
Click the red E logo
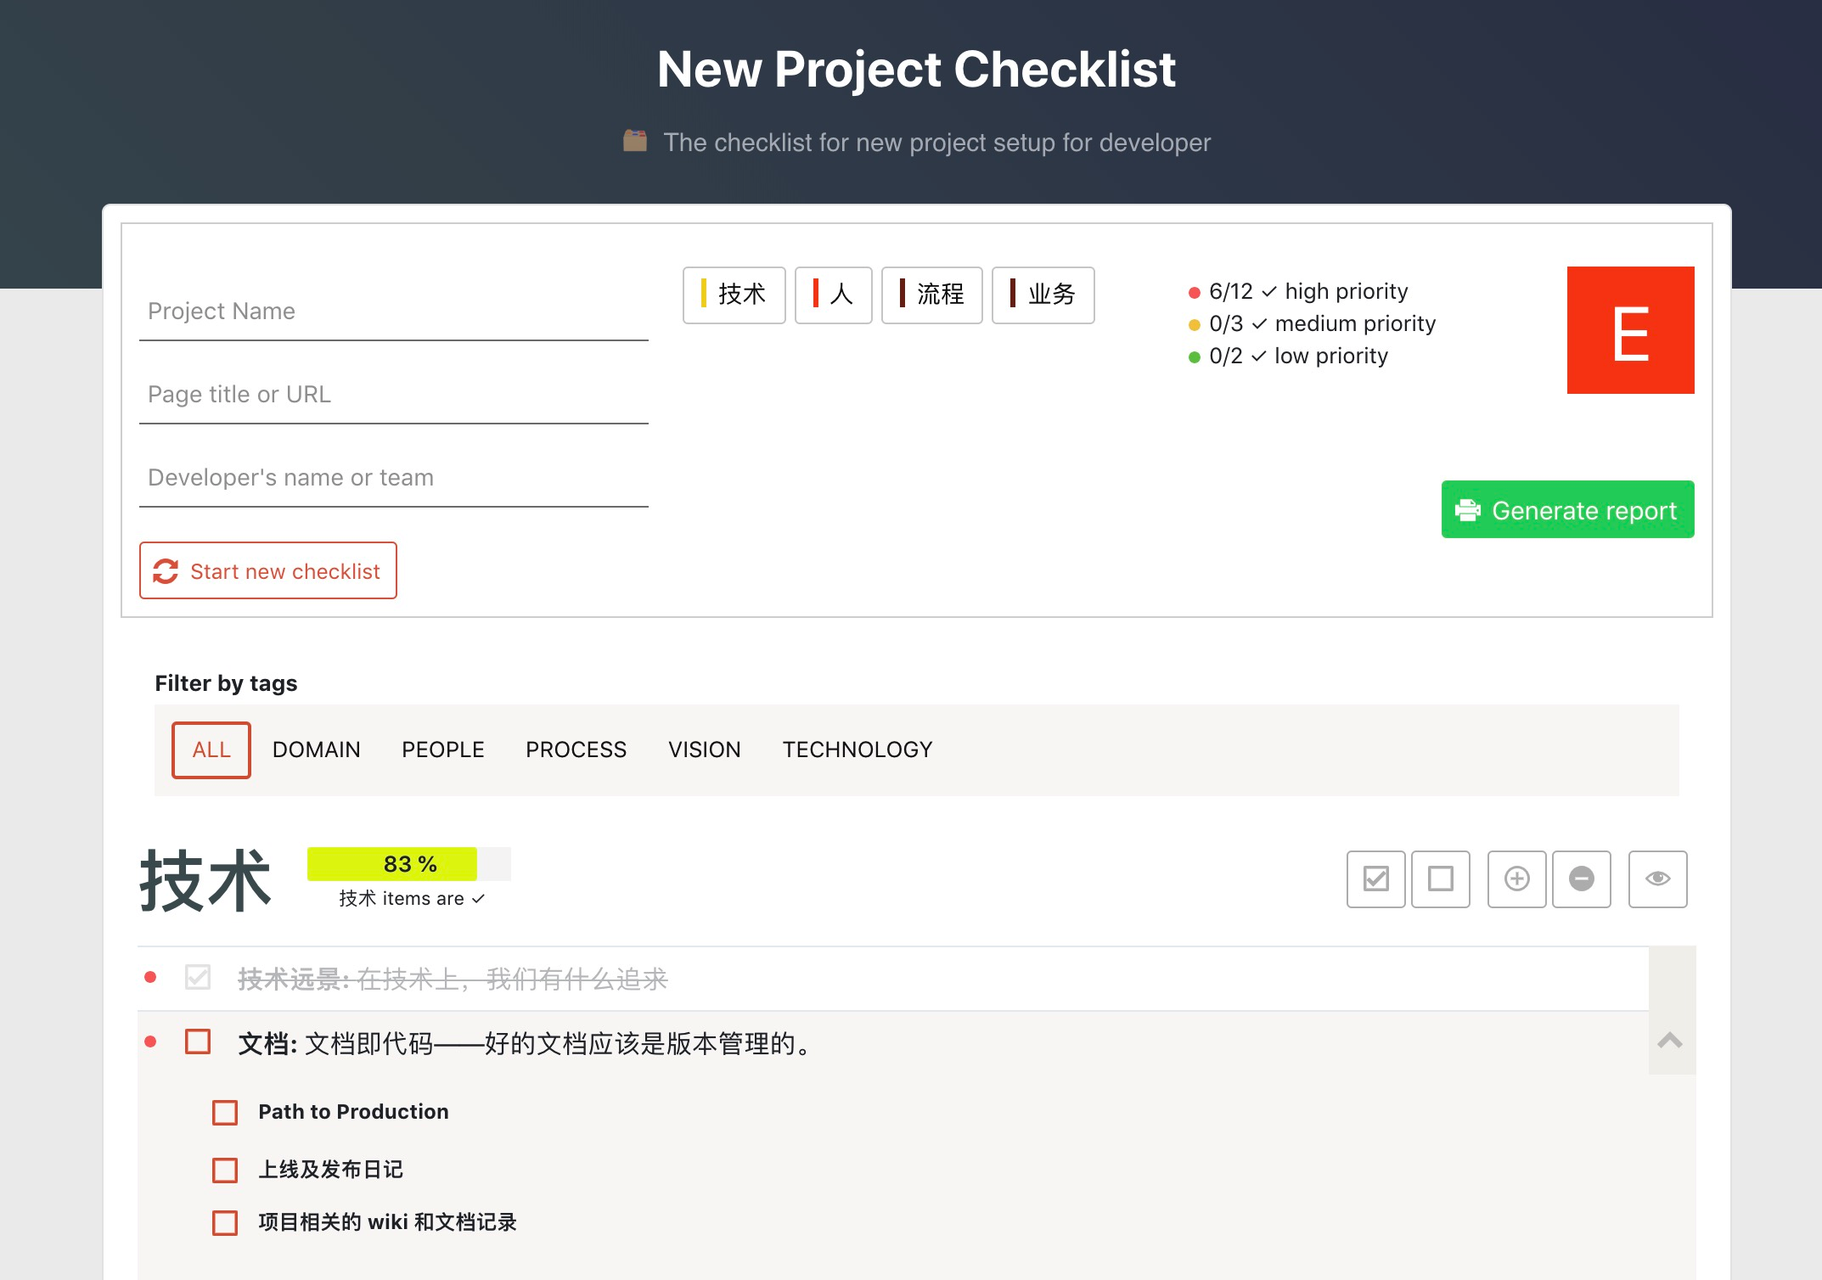[x=1629, y=329]
